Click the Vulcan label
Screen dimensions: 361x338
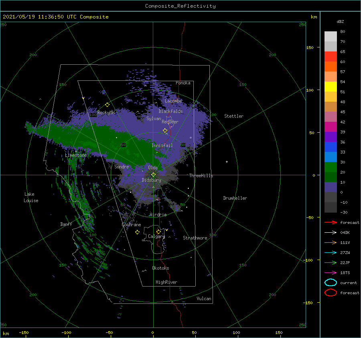click(204, 299)
